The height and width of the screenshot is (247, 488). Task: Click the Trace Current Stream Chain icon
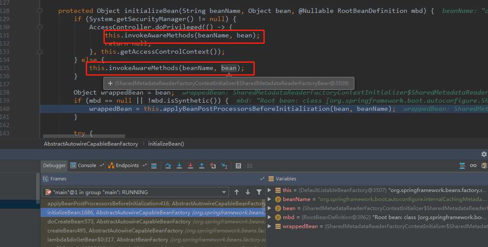pyautogui.click(x=250, y=166)
